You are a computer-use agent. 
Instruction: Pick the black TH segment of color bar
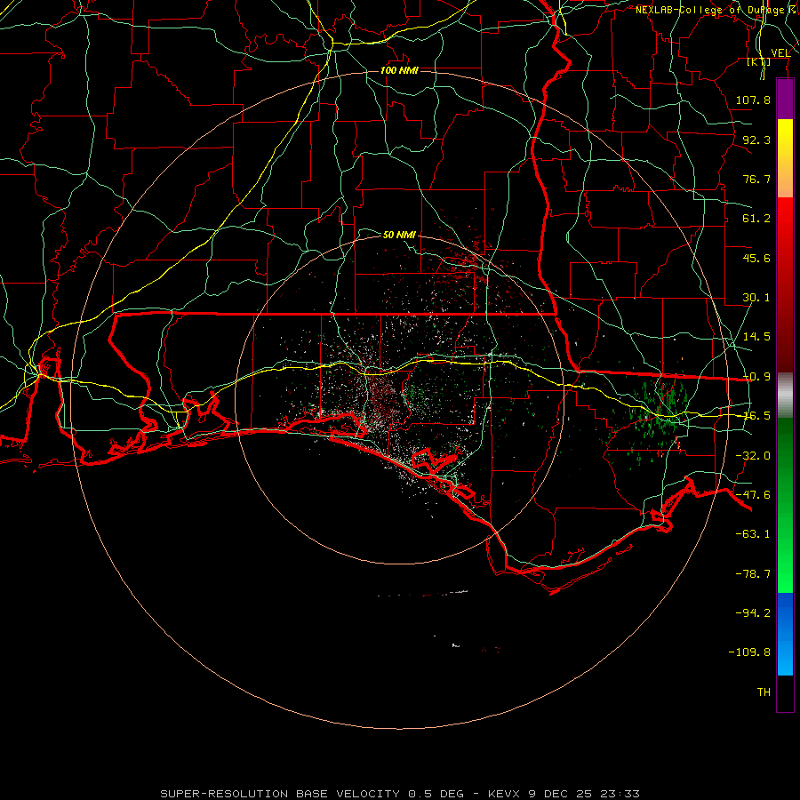pyautogui.click(x=785, y=693)
